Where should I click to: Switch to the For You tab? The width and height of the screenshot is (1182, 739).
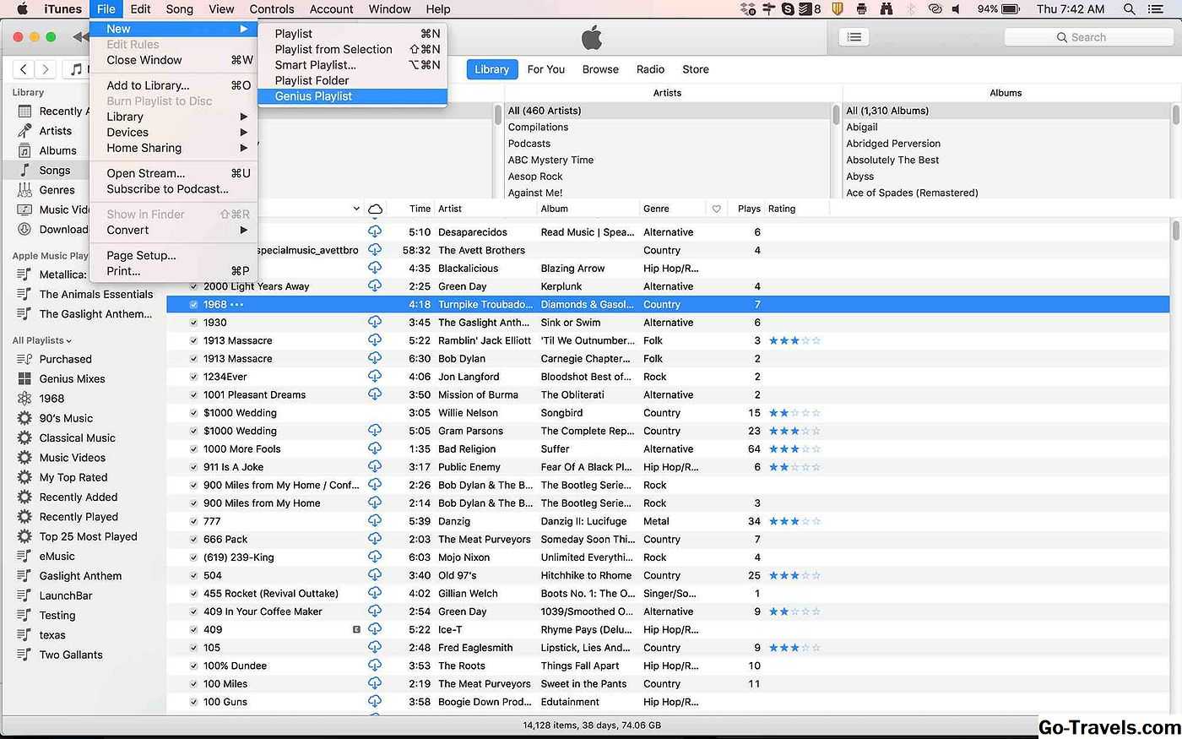coord(545,69)
